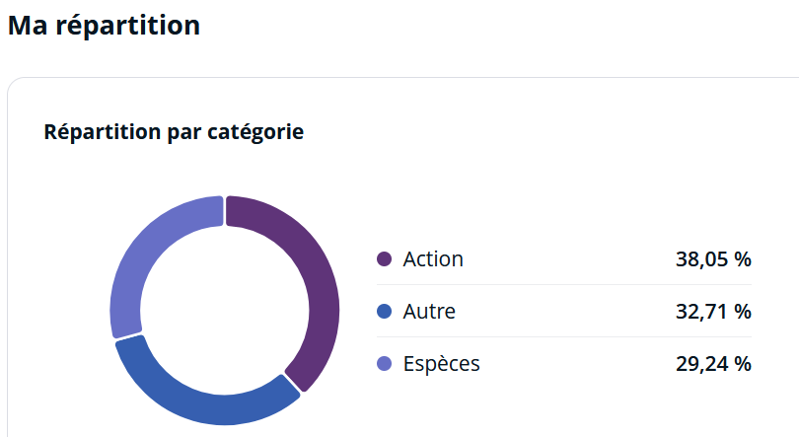Click the gap between Action and Autre segments
The width and height of the screenshot is (799, 437).
[x=293, y=384]
